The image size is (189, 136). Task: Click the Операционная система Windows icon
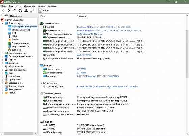[x=6, y=56]
